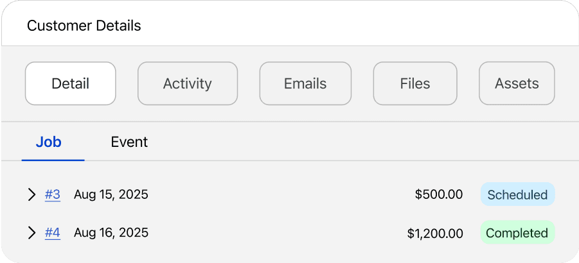Expand the job #4 row chevron
The height and width of the screenshot is (263, 579).
click(31, 233)
